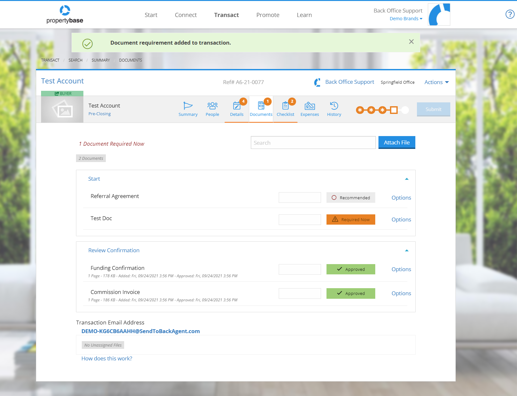
Task: Click inside the document search field
Action: pyautogui.click(x=313, y=142)
